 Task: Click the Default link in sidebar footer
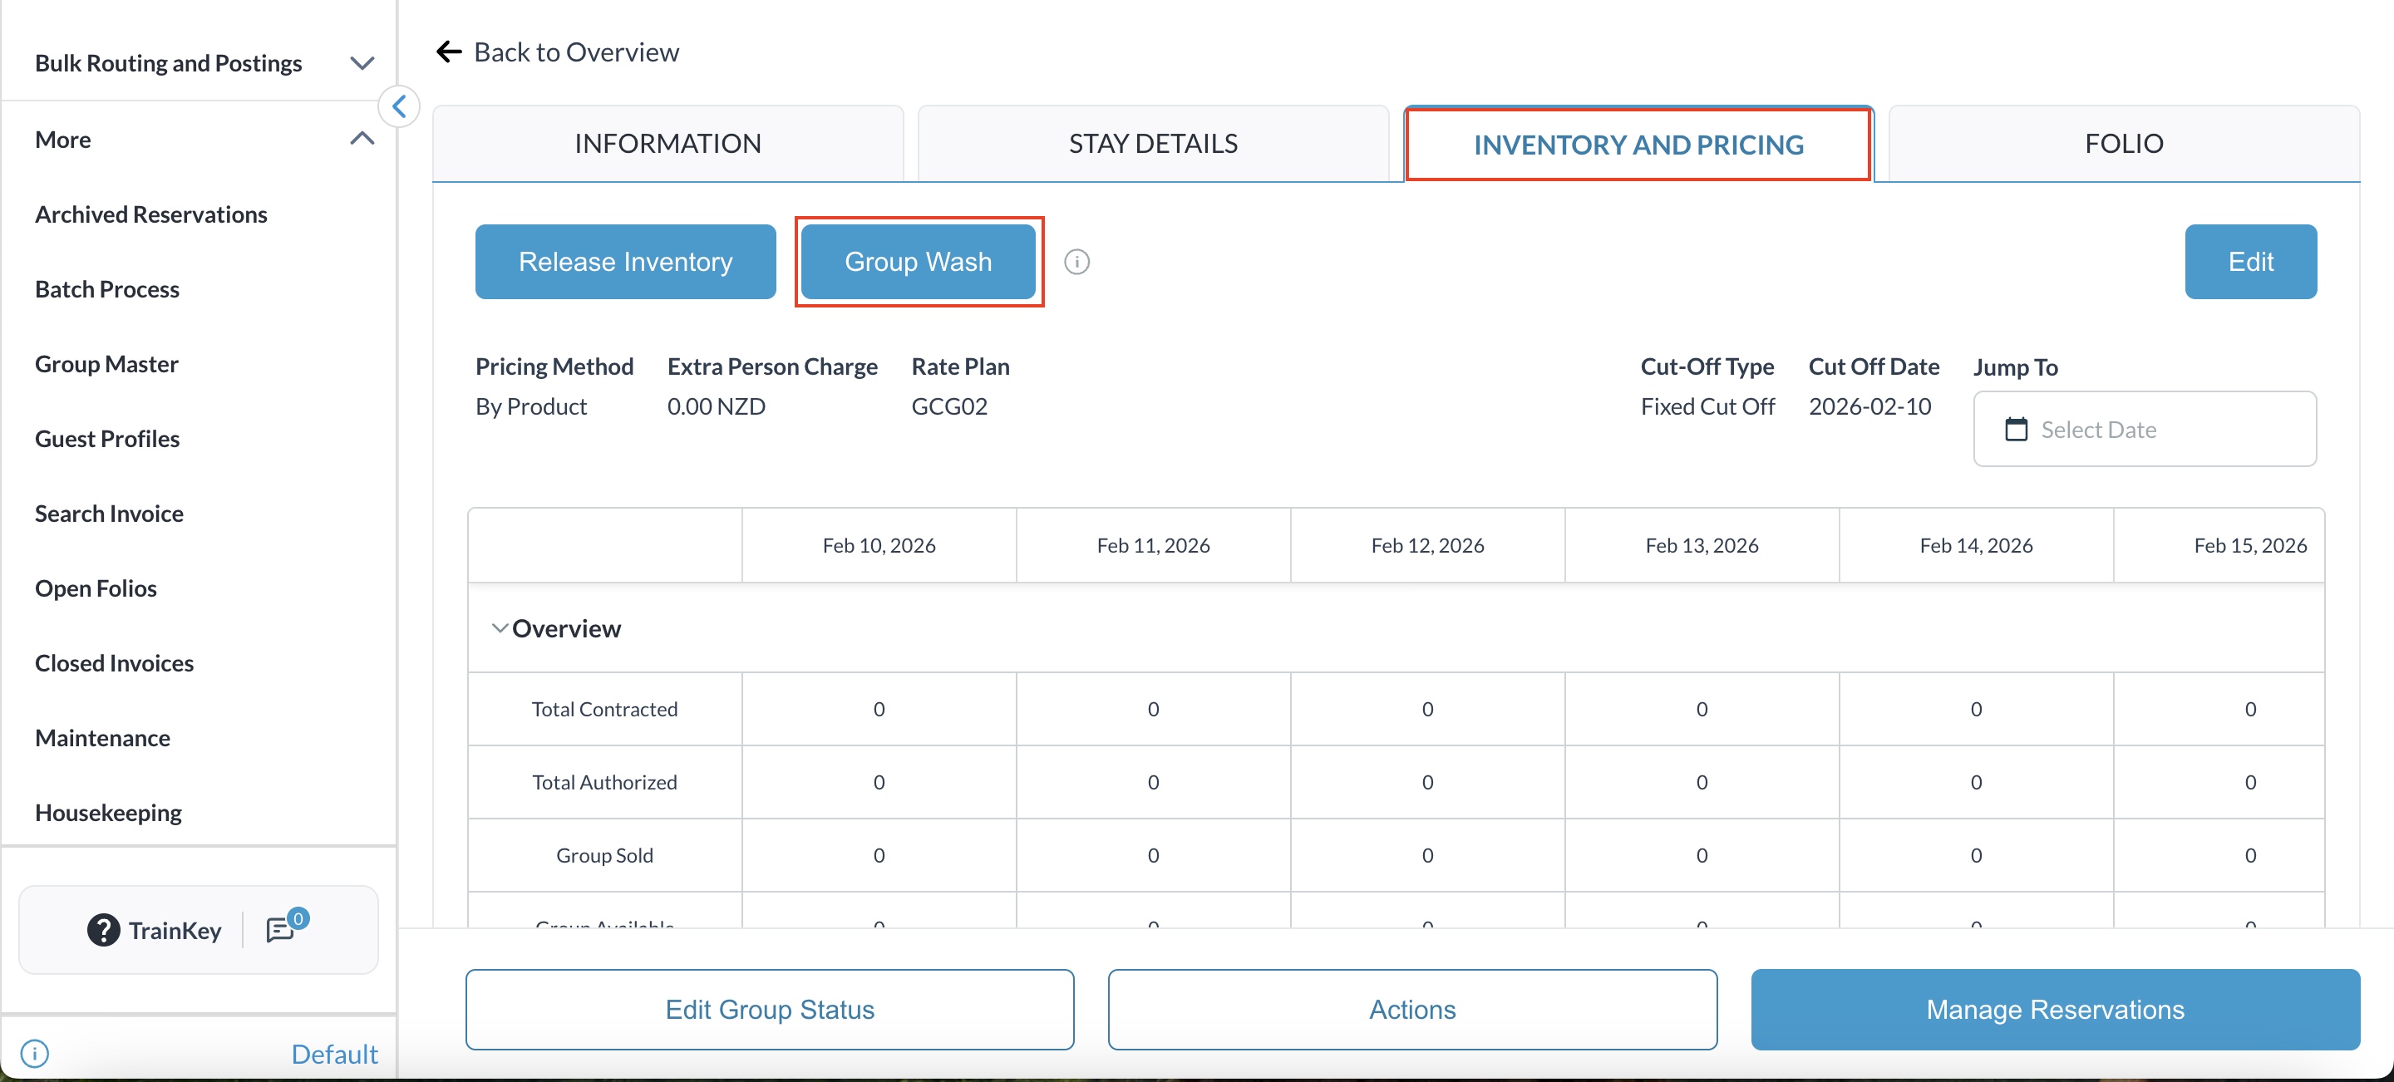point(334,1053)
